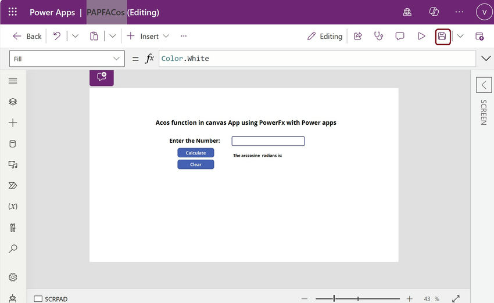Click the PAPFACos app name
This screenshot has width=494, height=303.
tap(106, 12)
